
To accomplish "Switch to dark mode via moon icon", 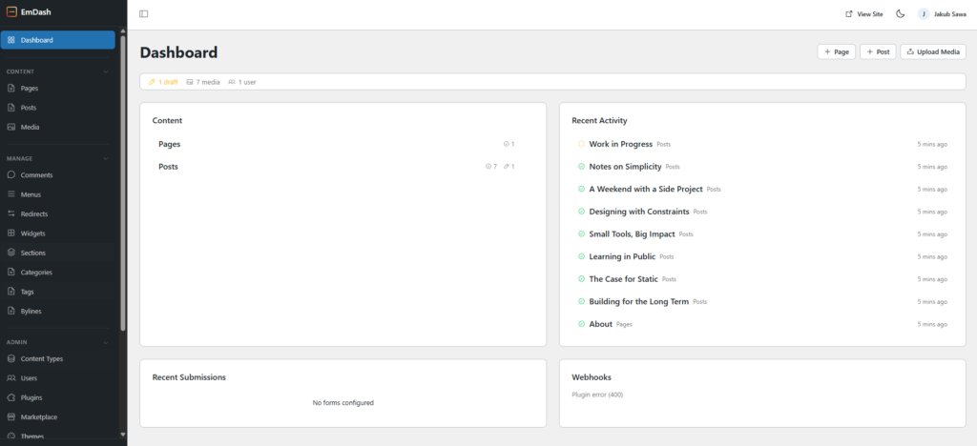I will point(900,14).
